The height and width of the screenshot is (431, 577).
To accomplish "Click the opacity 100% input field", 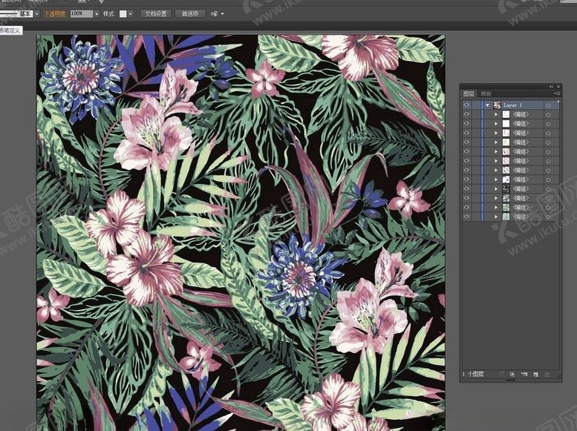I will (82, 13).
